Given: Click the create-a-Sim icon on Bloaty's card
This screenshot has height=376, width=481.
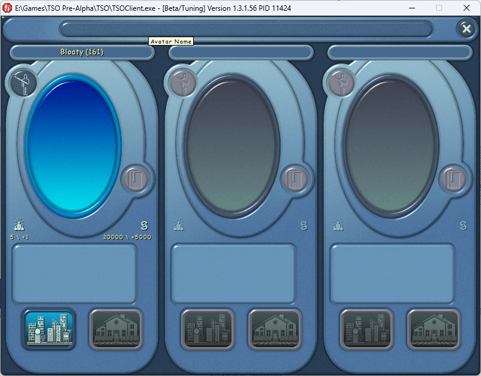Looking at the screenshot, I should [23, 83].
